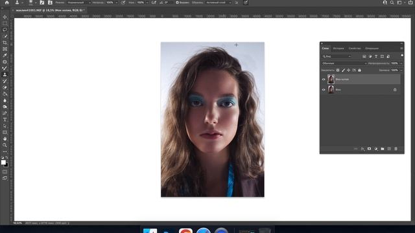
Task: Select the Paint Bucket tool
Action: click(x=5, y=94)
